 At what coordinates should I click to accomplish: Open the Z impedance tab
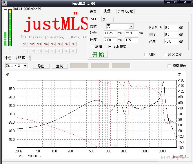coord(104,19)
